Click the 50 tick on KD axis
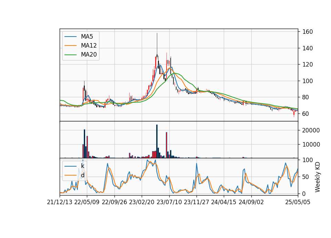Screen dimensions: 331x238 [x=306, y=177]
